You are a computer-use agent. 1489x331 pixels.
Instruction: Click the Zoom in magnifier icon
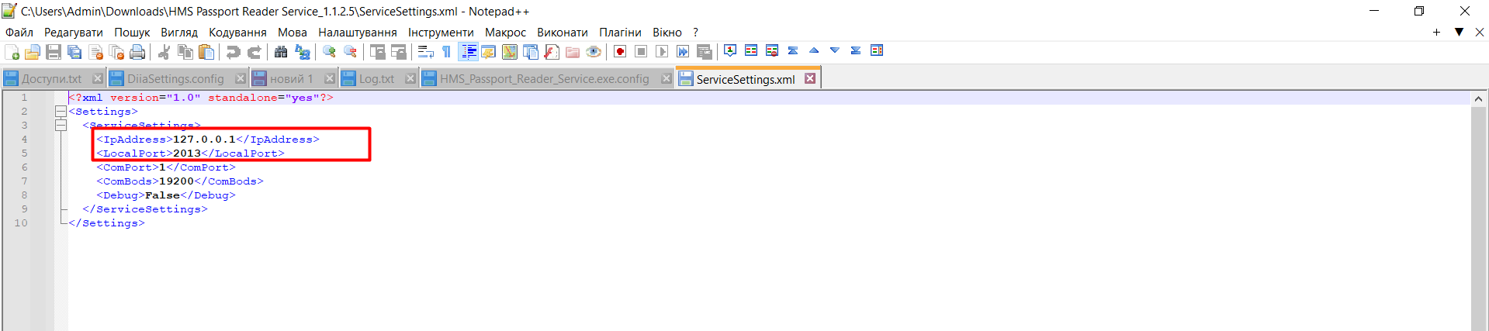(x=330, y=52)
